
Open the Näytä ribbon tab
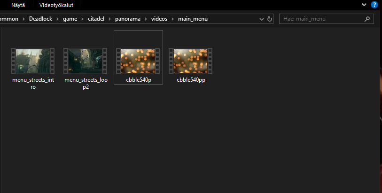18,5
